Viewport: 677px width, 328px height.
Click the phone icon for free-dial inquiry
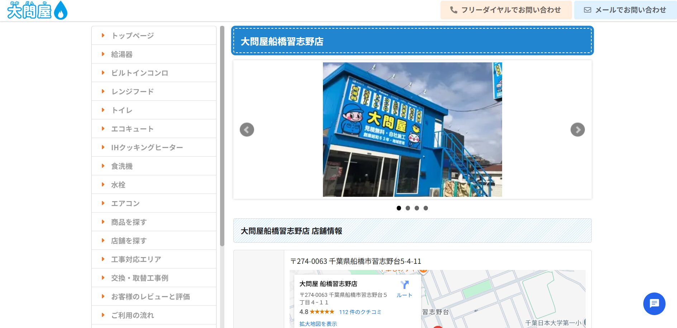454,10
